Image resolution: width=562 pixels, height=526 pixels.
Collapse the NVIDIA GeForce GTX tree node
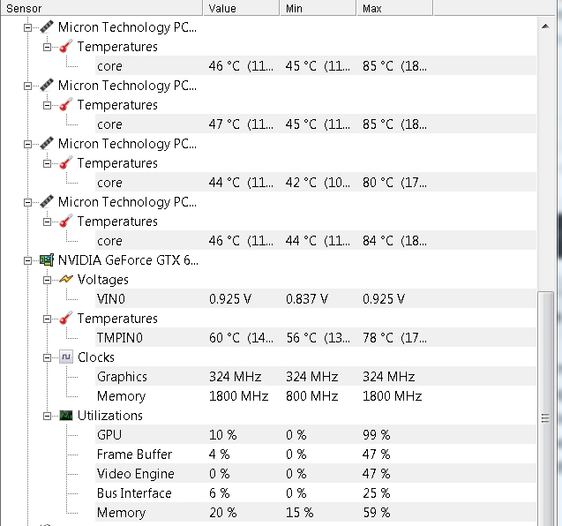(x=27, y=260)
